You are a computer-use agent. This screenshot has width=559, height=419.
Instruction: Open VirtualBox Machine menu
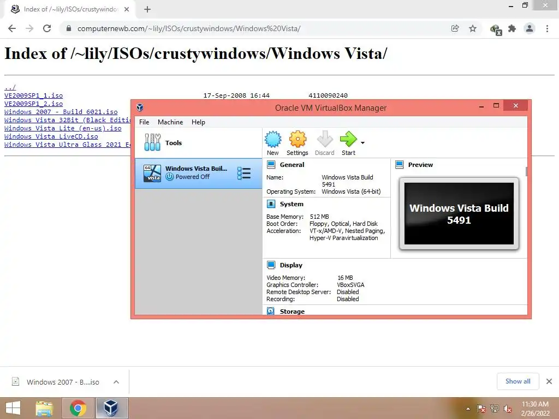(x=170, y=122)
